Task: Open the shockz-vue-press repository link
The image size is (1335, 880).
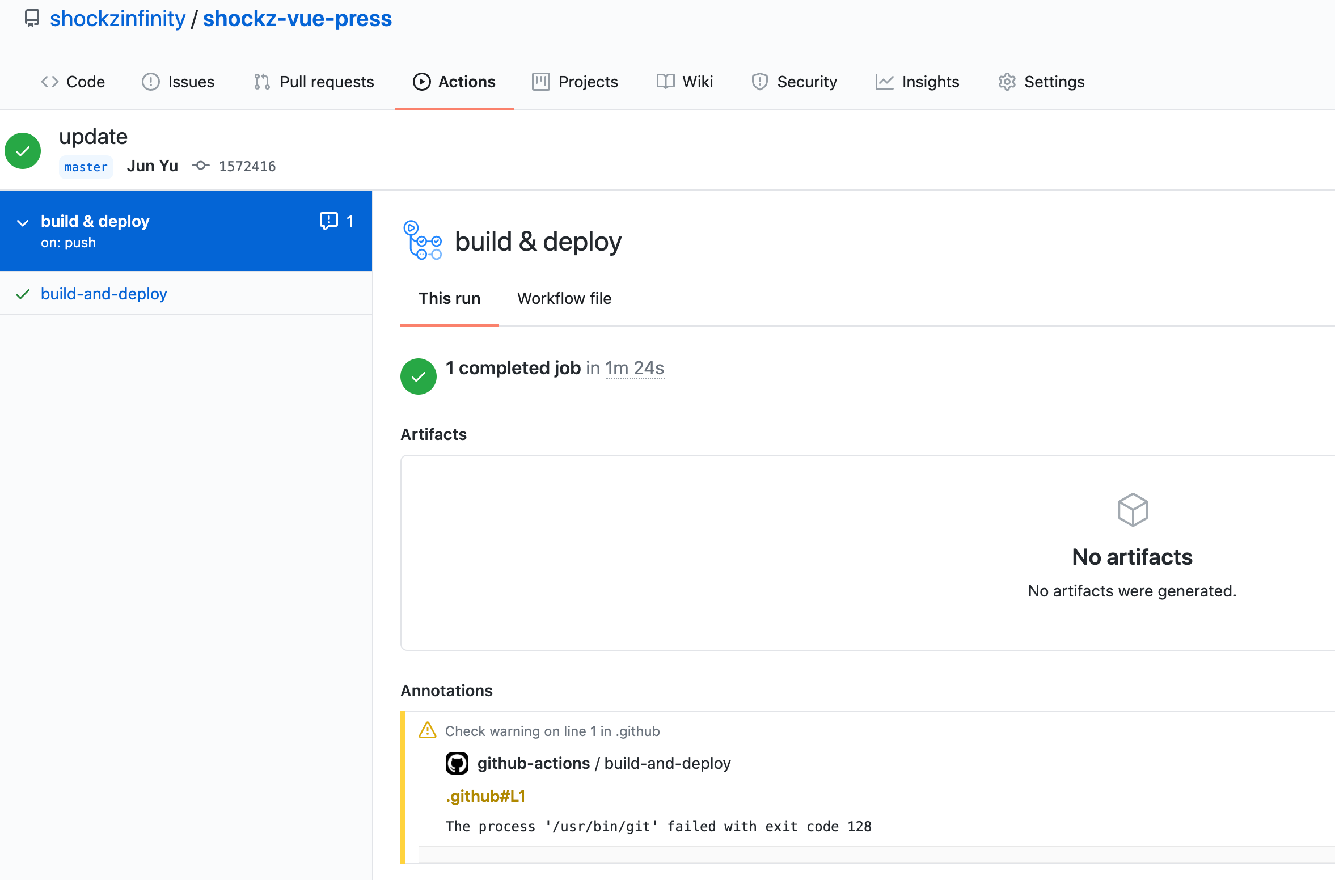Action: 297,18
